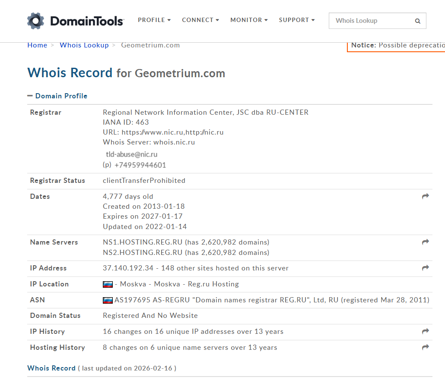Click the search magnifier icon

[417, 21]
